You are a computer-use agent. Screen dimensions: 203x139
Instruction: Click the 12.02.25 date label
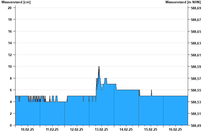[77, 129]
